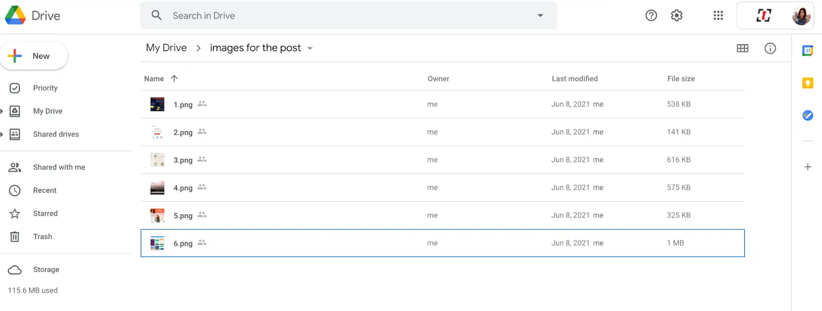The width and height of the screenshot is (822, 311).
Task: Click the Last modified column header
Action: pos(575,79)
